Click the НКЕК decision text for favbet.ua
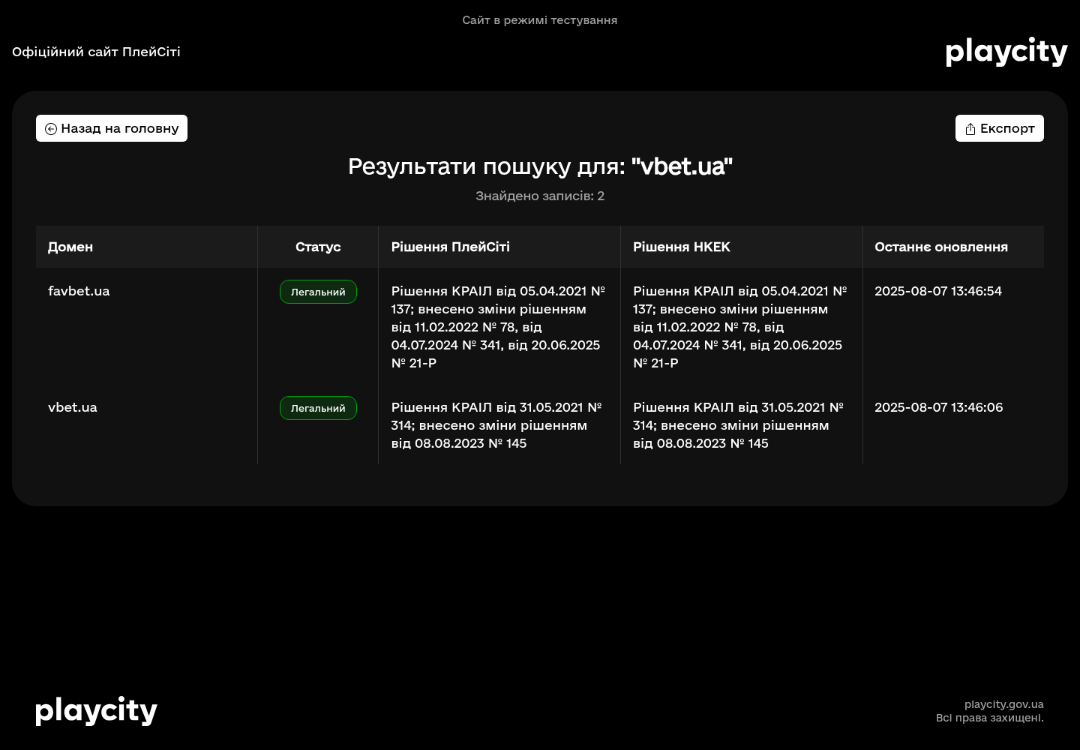The image size is (1080, 750). pos(740,327)
